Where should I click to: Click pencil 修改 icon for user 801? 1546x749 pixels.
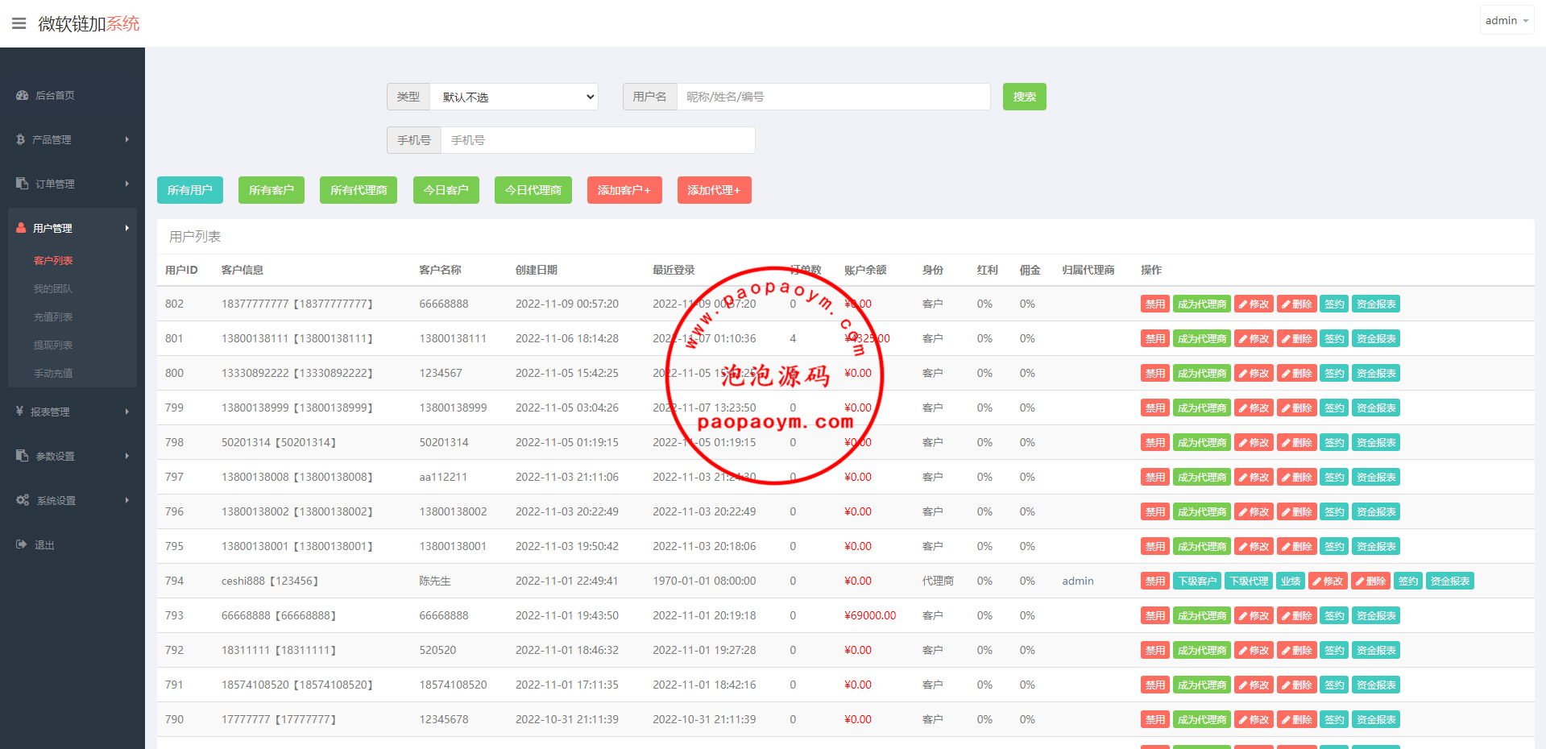pos(1254,338)
